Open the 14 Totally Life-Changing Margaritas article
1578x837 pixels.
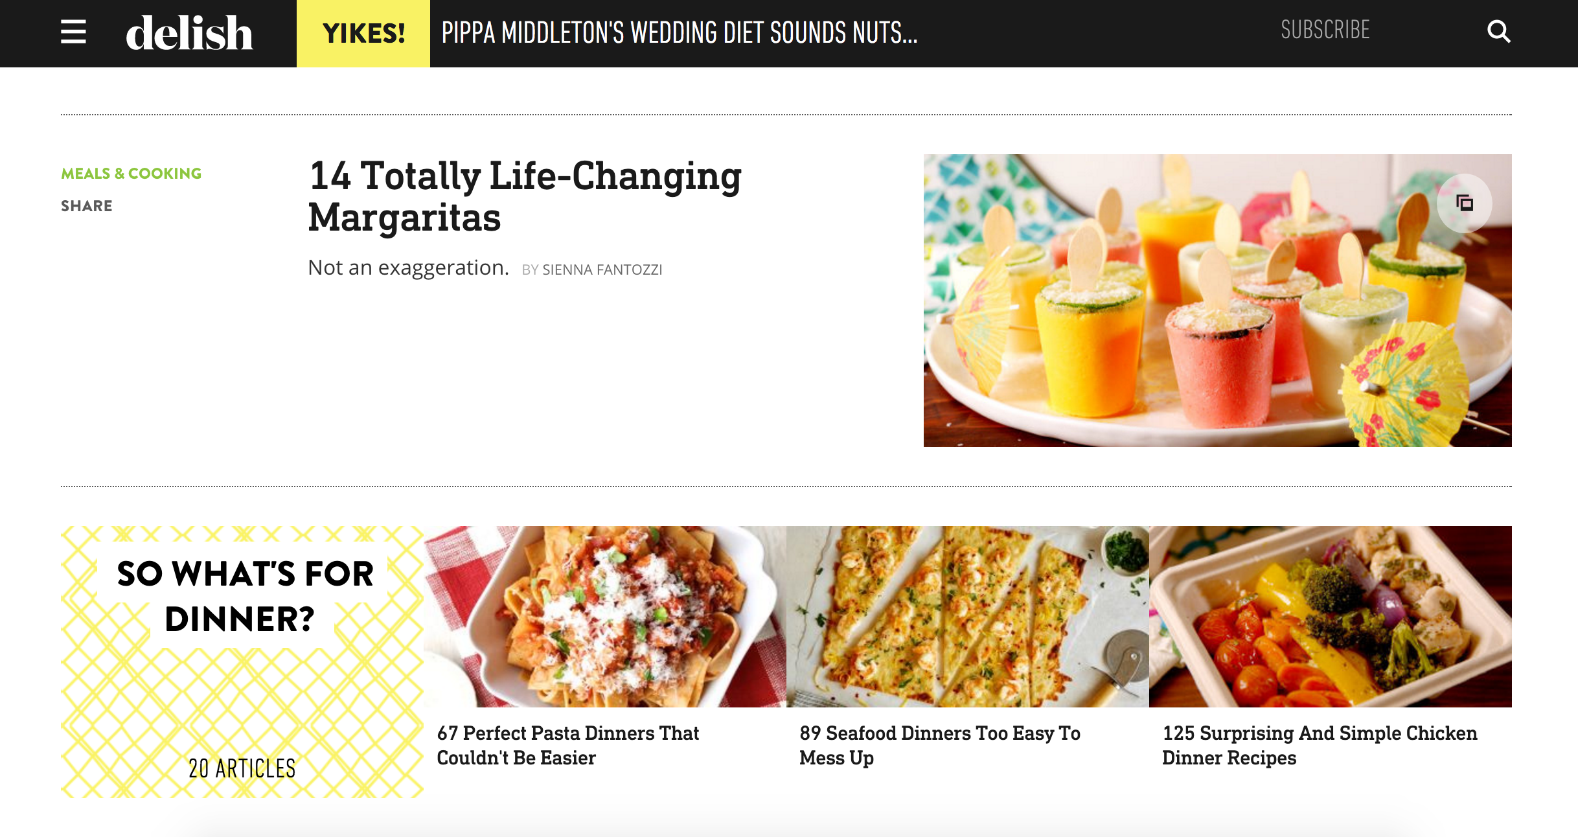[525, 196]
